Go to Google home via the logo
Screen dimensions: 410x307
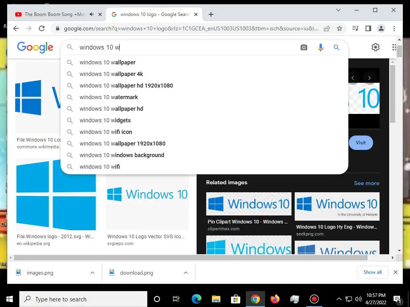tap(35, 47)
